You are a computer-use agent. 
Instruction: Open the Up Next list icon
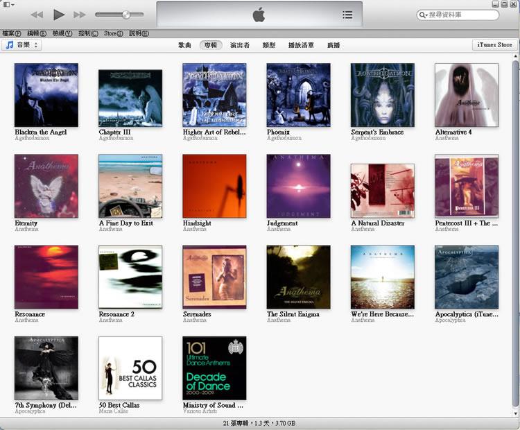(347, 15)
